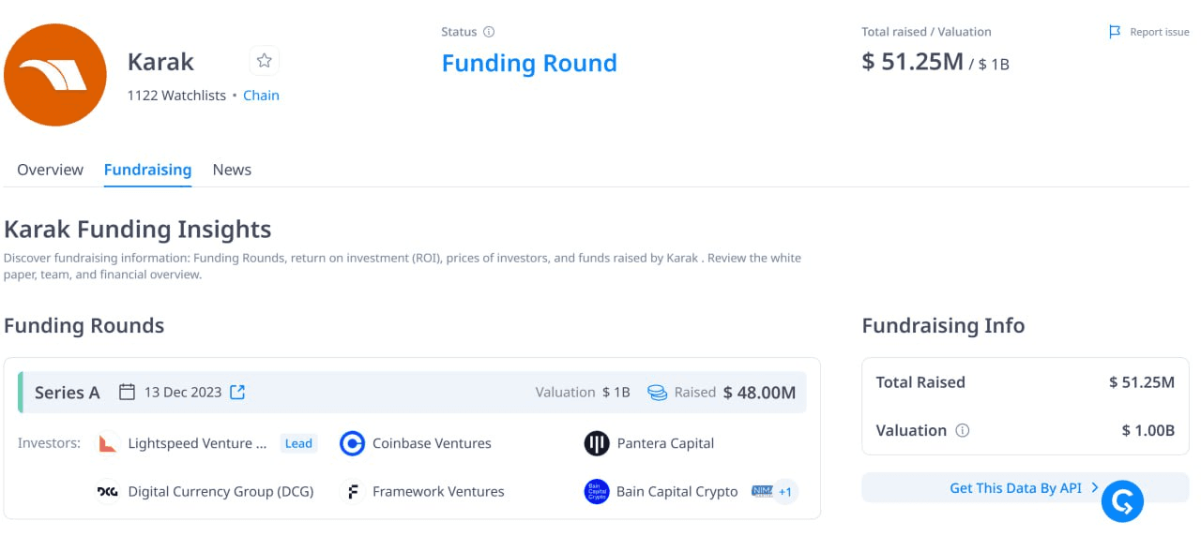Open the Framework Ventures investor
1201x536 pixels.
(422, 491)
